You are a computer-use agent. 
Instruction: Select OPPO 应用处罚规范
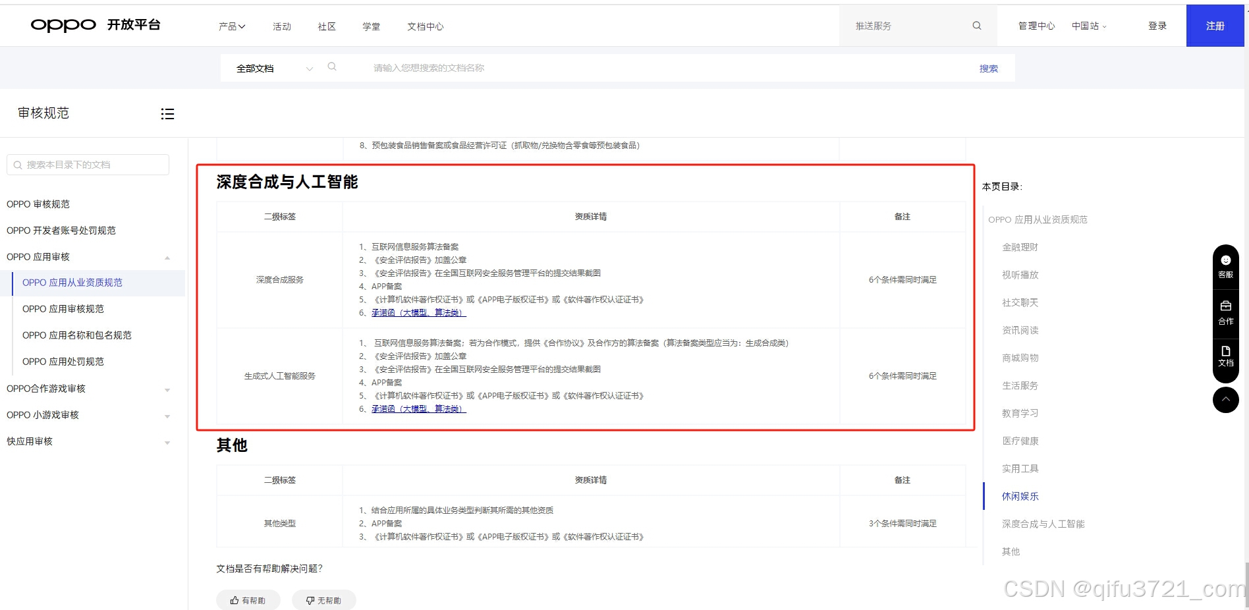(63, 362)
